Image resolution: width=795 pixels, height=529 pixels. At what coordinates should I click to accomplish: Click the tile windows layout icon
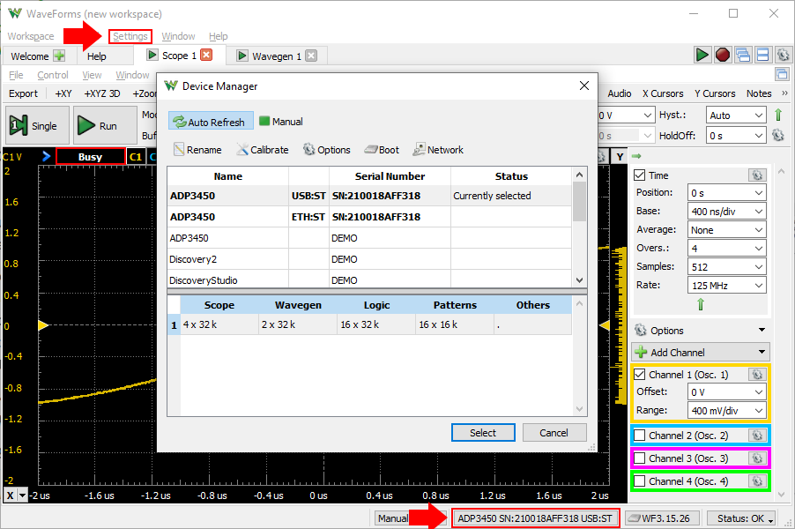click(762, 55)
